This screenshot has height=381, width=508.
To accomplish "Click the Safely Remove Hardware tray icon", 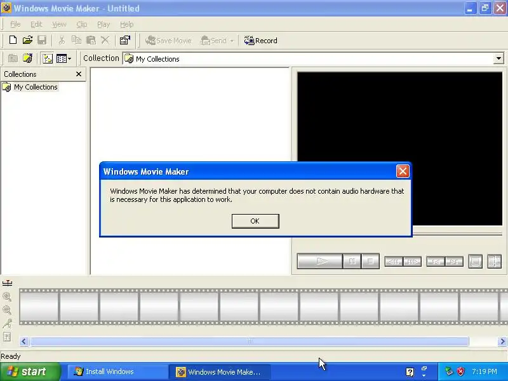I will (449, 371).
